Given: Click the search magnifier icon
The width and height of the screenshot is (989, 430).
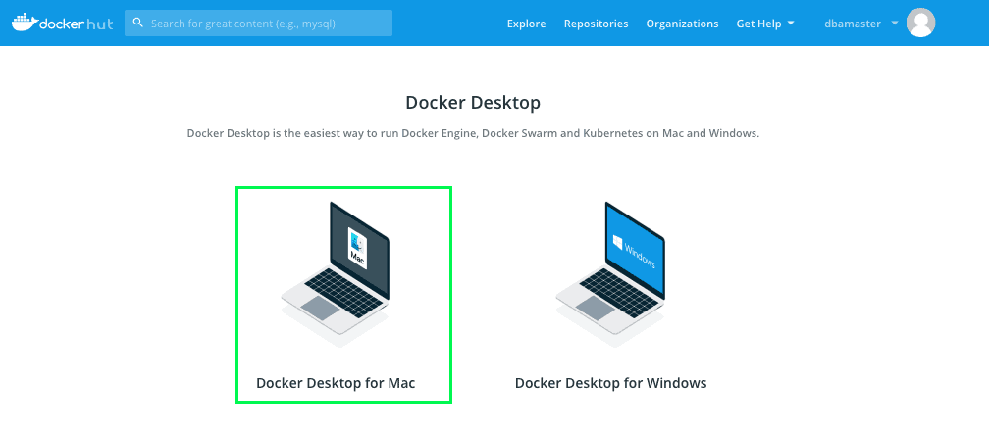Looking at the screenshot, I should 138,23.
